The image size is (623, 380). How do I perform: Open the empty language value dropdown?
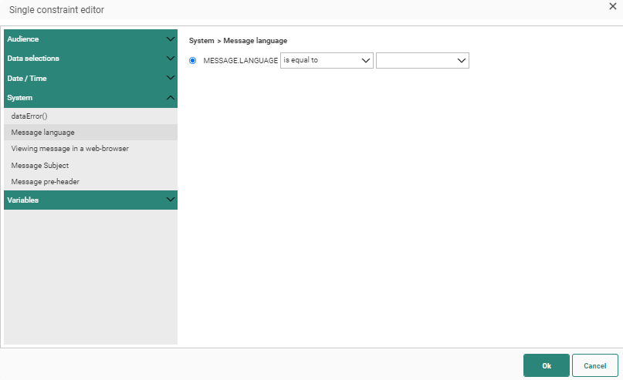[422, 60]
